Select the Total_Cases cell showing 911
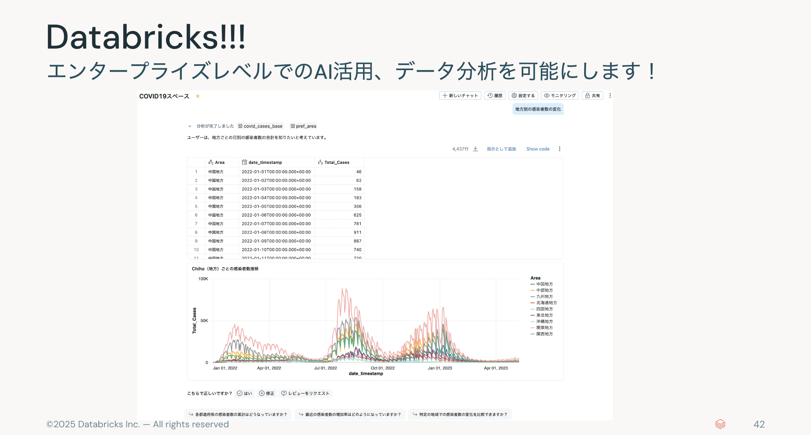This screenshot has height=435, width=811. [339, 232]
